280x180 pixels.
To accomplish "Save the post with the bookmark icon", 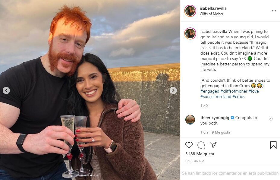I will pos(273,145).
